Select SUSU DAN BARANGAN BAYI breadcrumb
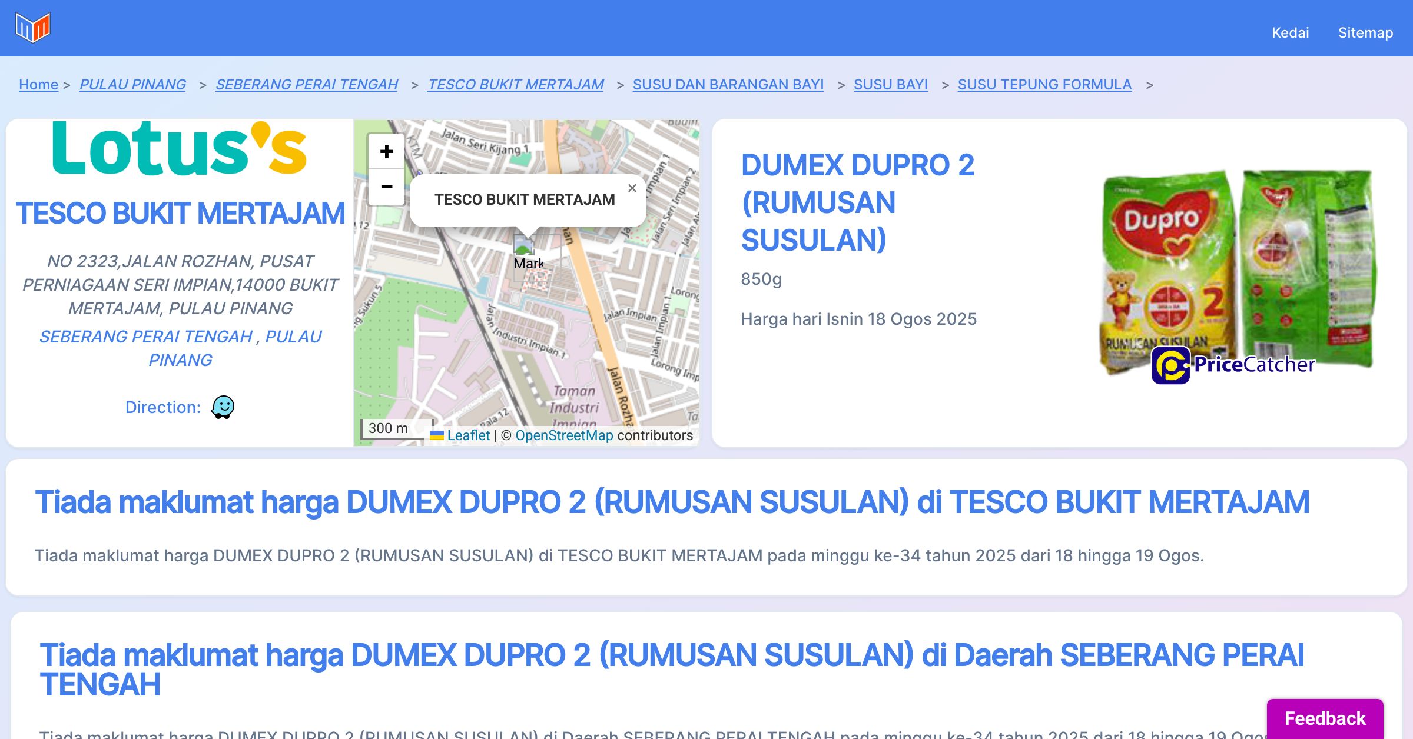1413x739 pixels. click(x=728, y=85)
